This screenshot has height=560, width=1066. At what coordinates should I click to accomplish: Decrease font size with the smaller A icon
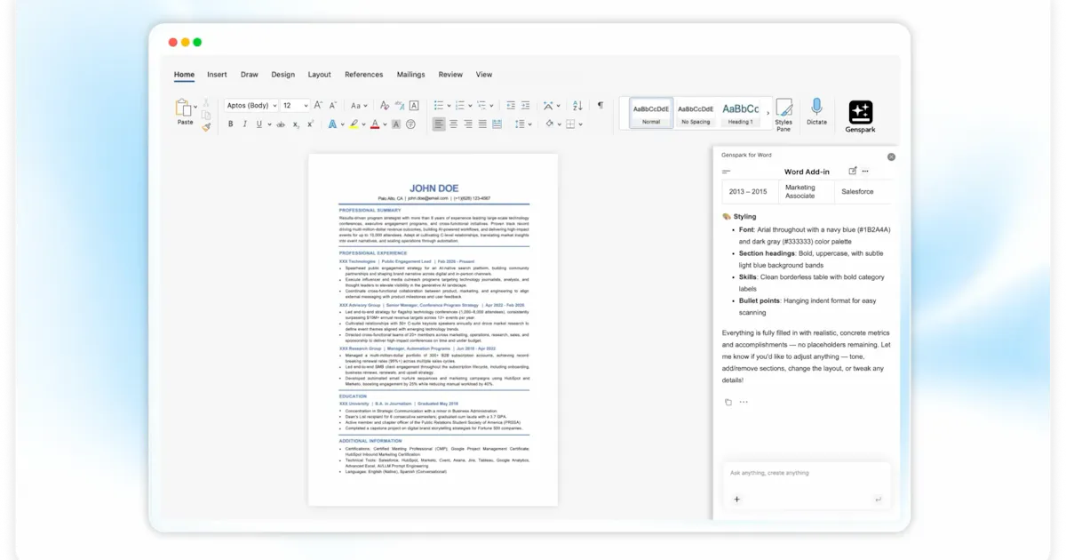[x=333, y=105]
